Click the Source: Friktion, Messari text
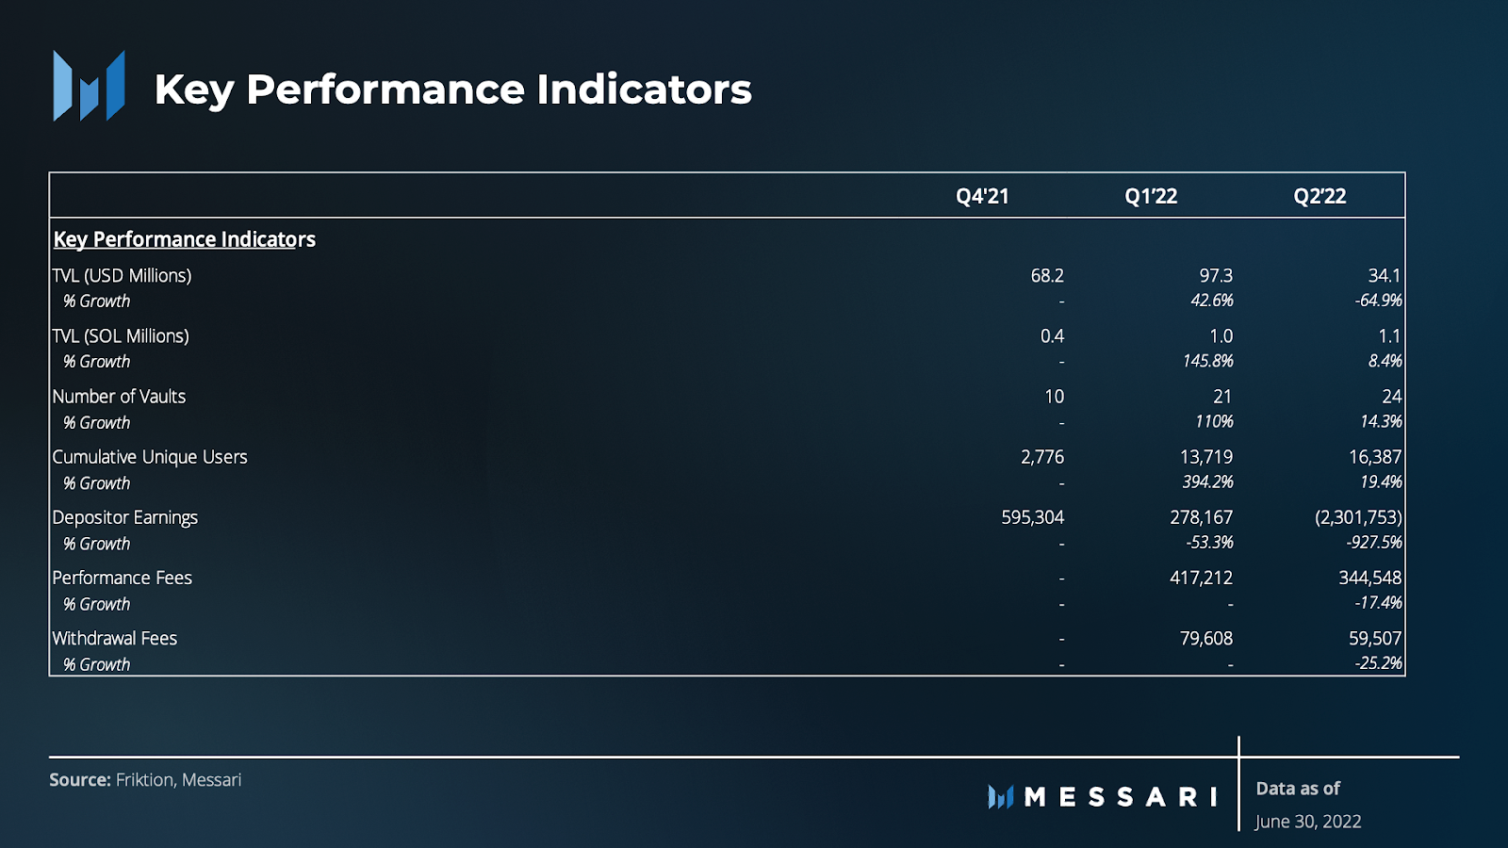Image resolution: width=1508 pixels, height=848 pixels. tap(145, 780)
